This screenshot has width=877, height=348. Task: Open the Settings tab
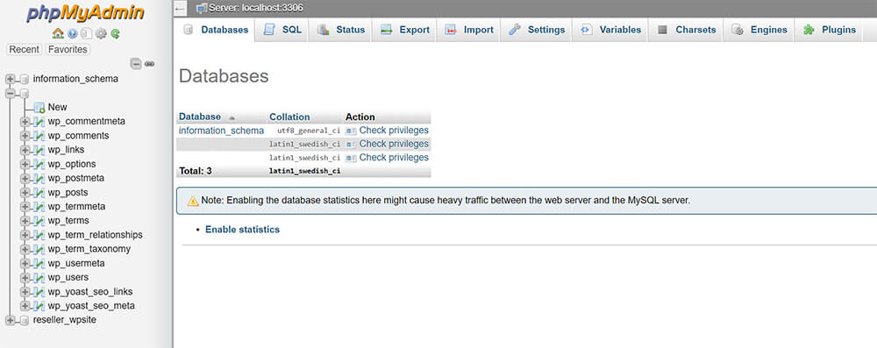pyautogui.click(x=537, y=30)
